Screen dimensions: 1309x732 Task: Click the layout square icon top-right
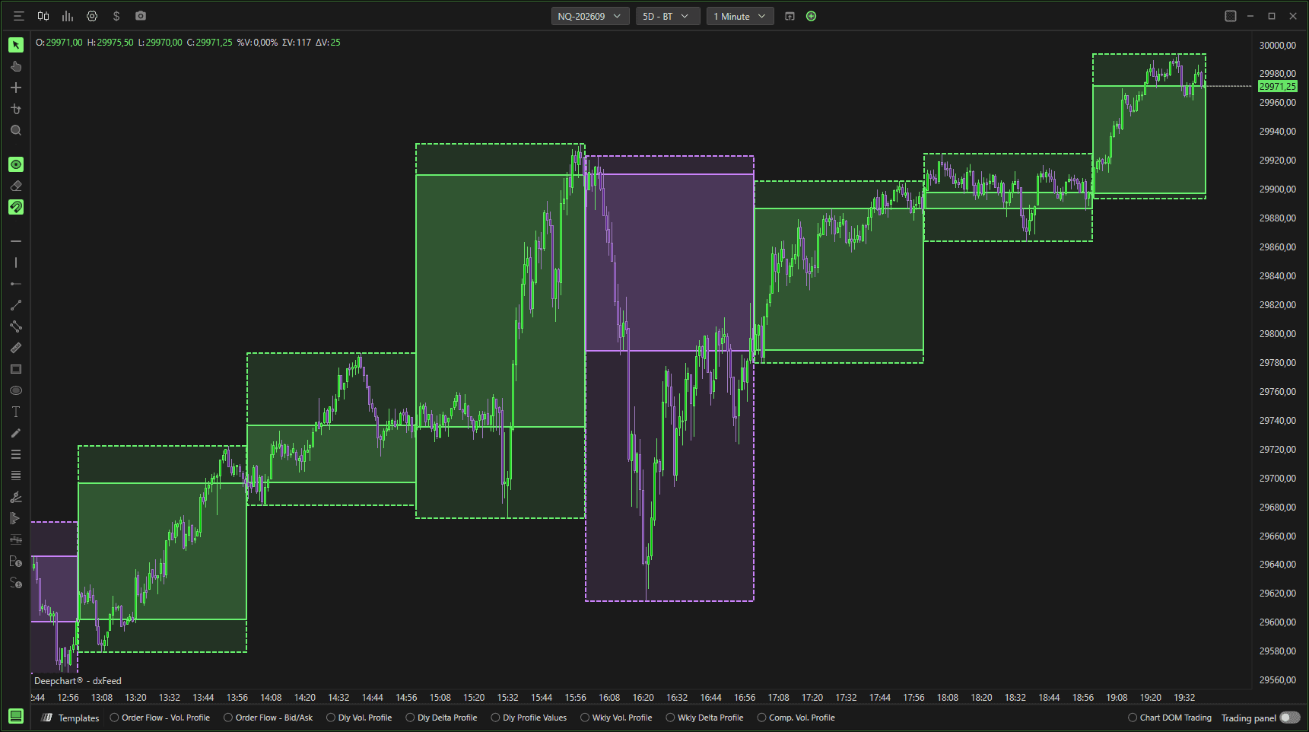[1231, 16]
